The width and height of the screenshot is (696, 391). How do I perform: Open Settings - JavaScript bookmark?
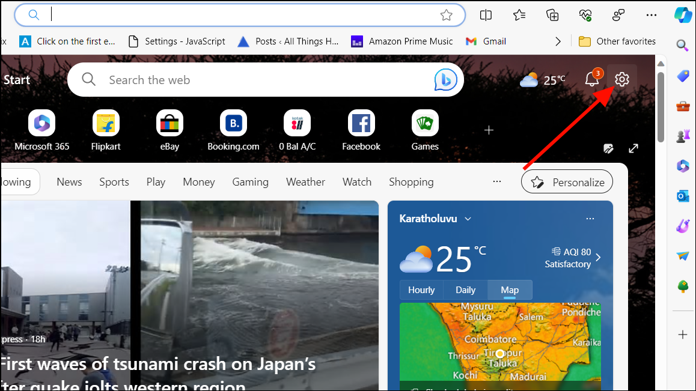[177, 41]
